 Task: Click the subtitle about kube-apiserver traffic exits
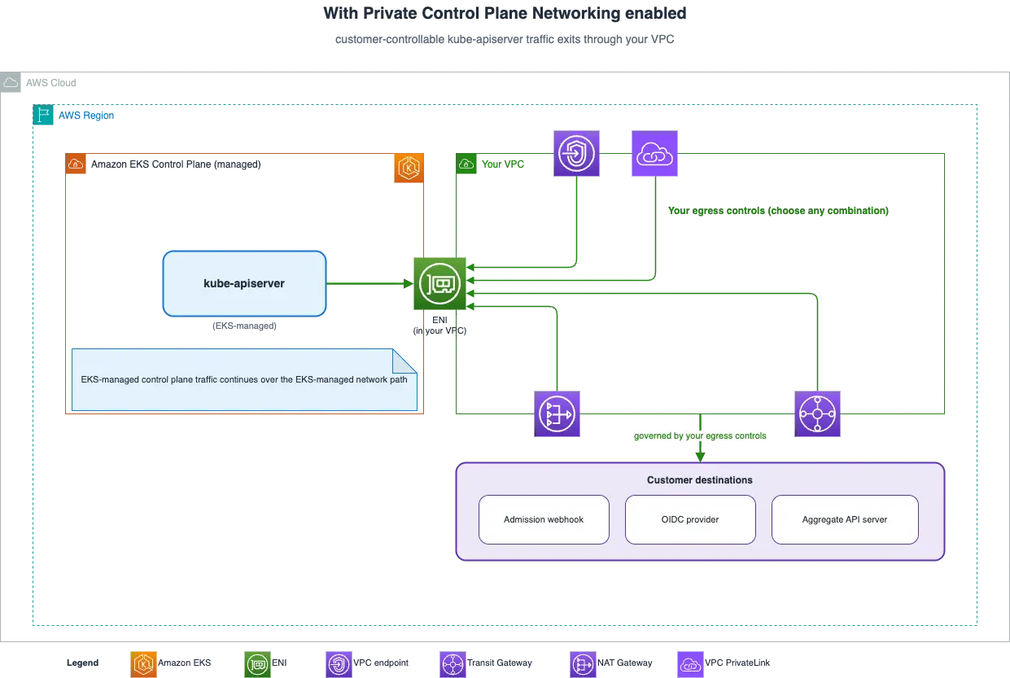pyautogui.click(x=505, y=39)
